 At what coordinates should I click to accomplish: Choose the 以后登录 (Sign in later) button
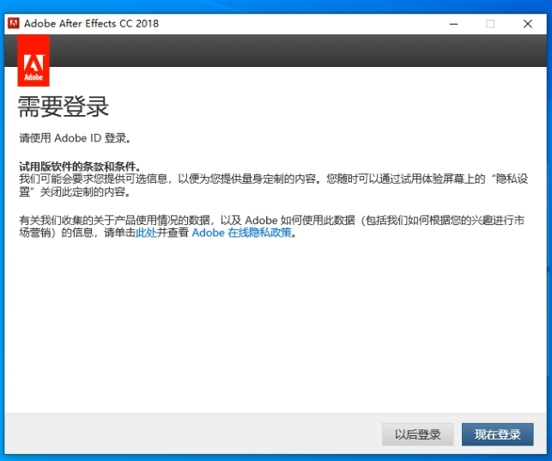[417, 434]
